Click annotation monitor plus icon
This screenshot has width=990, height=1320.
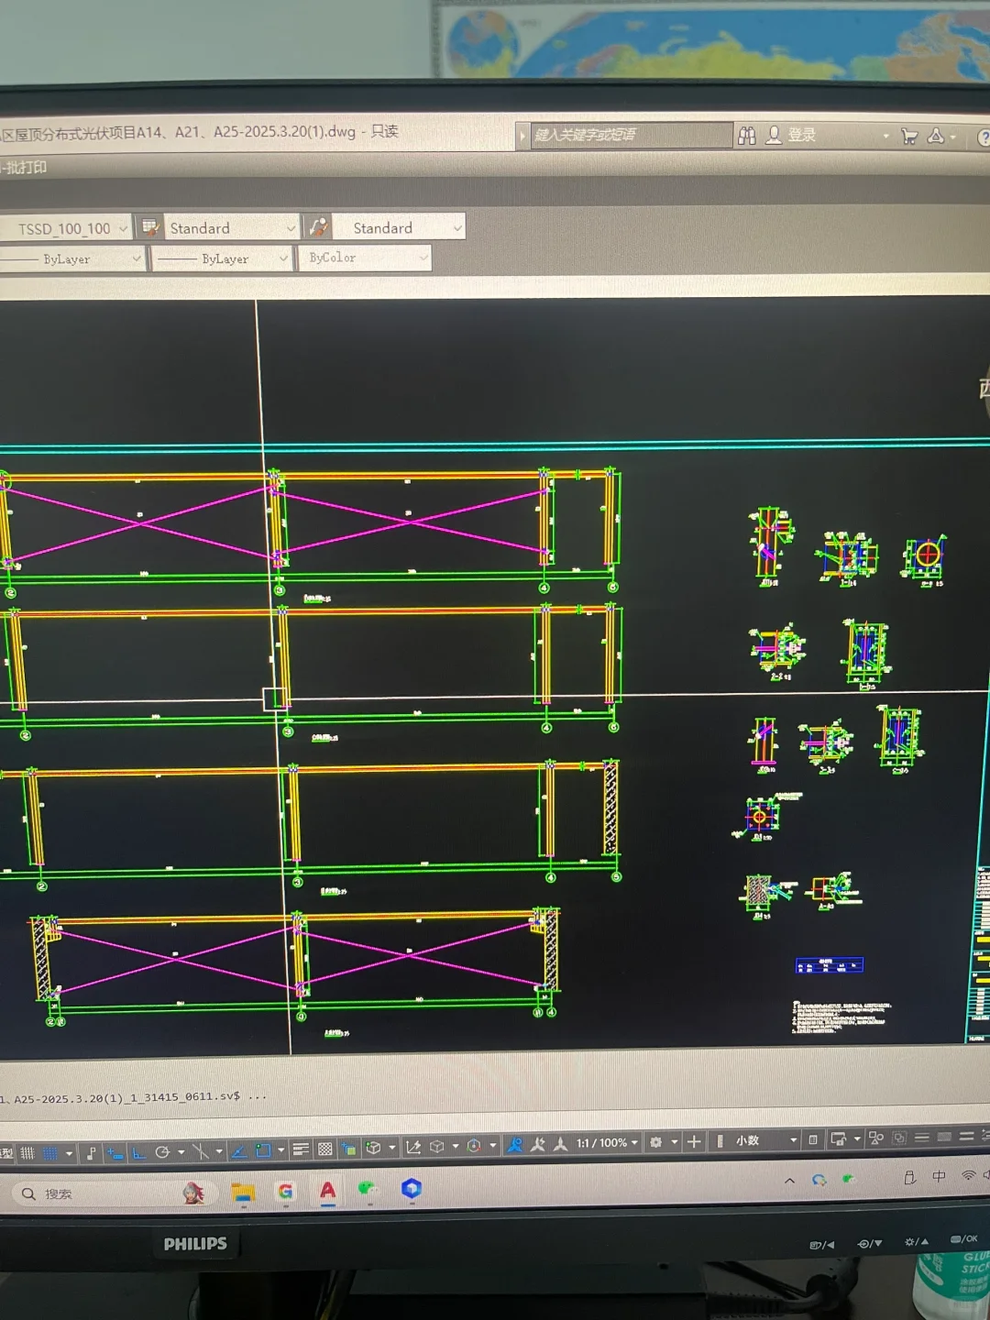(x=694, y=1141)
